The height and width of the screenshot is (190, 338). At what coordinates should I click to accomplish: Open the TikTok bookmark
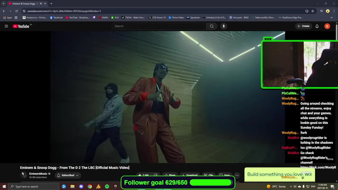[x=133, y=18]
